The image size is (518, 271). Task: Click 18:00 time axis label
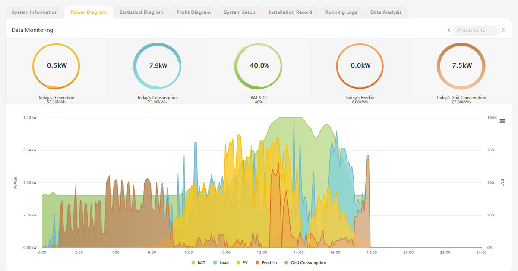coord(372,253)
